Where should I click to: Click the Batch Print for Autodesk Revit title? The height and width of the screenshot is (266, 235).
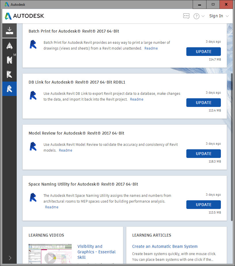pos(74,31)
